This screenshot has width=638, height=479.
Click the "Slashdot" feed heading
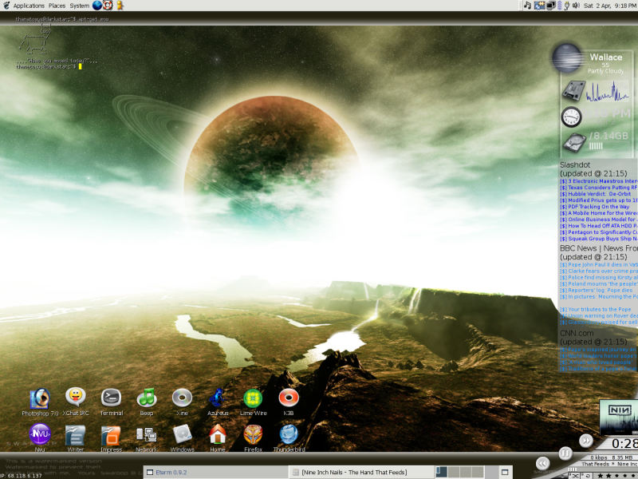pos(574,165)
